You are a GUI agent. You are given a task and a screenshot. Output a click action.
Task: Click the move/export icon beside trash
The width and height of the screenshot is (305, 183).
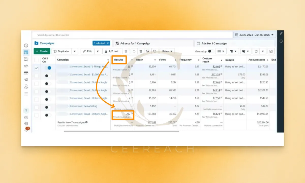click(148, 51)
